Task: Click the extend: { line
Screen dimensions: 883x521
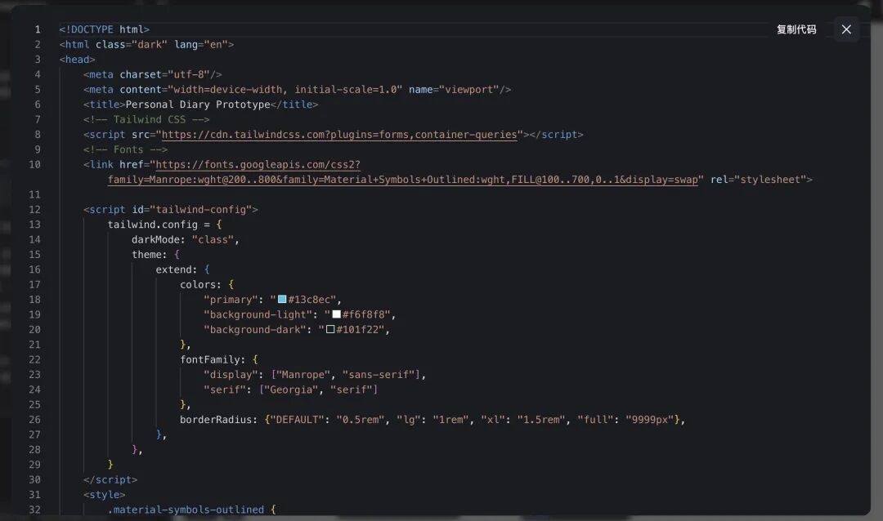Action: click(x=182, y=269)
